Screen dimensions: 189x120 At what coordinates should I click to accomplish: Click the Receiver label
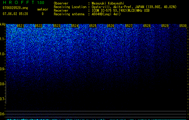(x=61, y=10)
